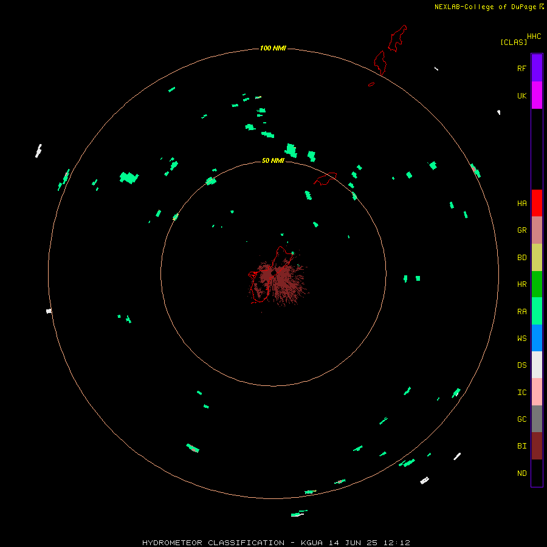
Task: Click the HHC product code text
Action: click(534, 36)
